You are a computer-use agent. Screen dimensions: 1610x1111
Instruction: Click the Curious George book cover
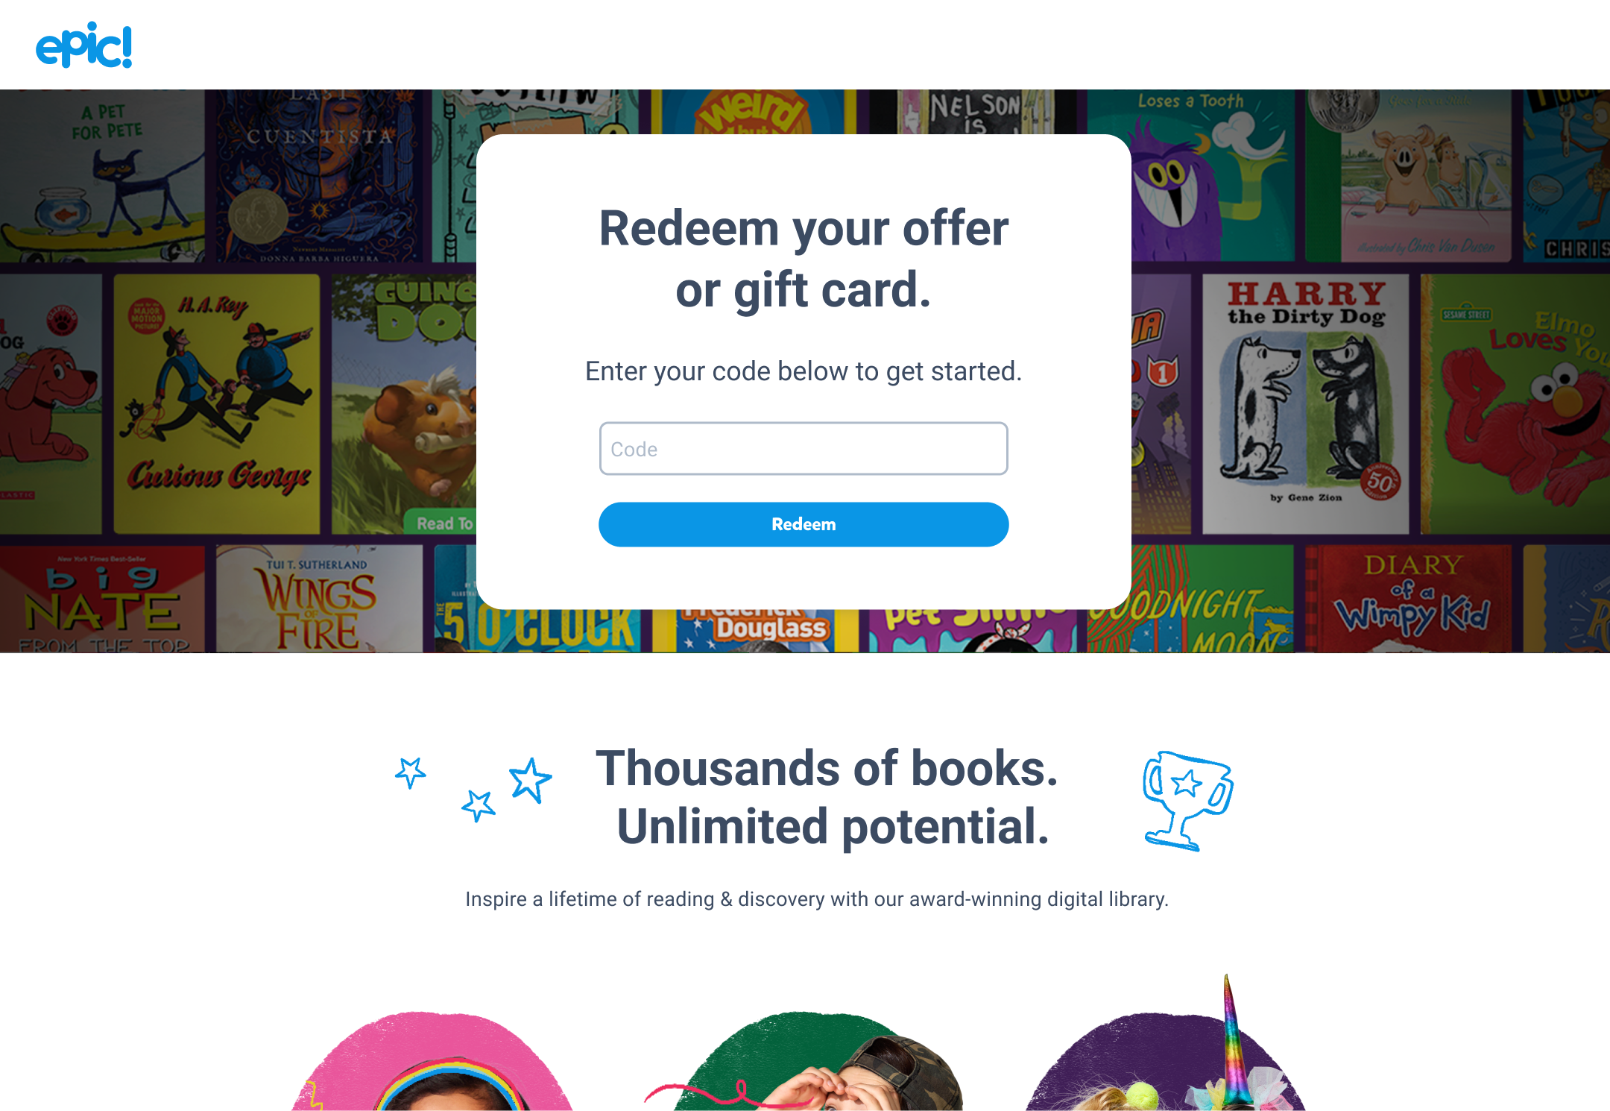pyautogui.click(x=217, y=403)
